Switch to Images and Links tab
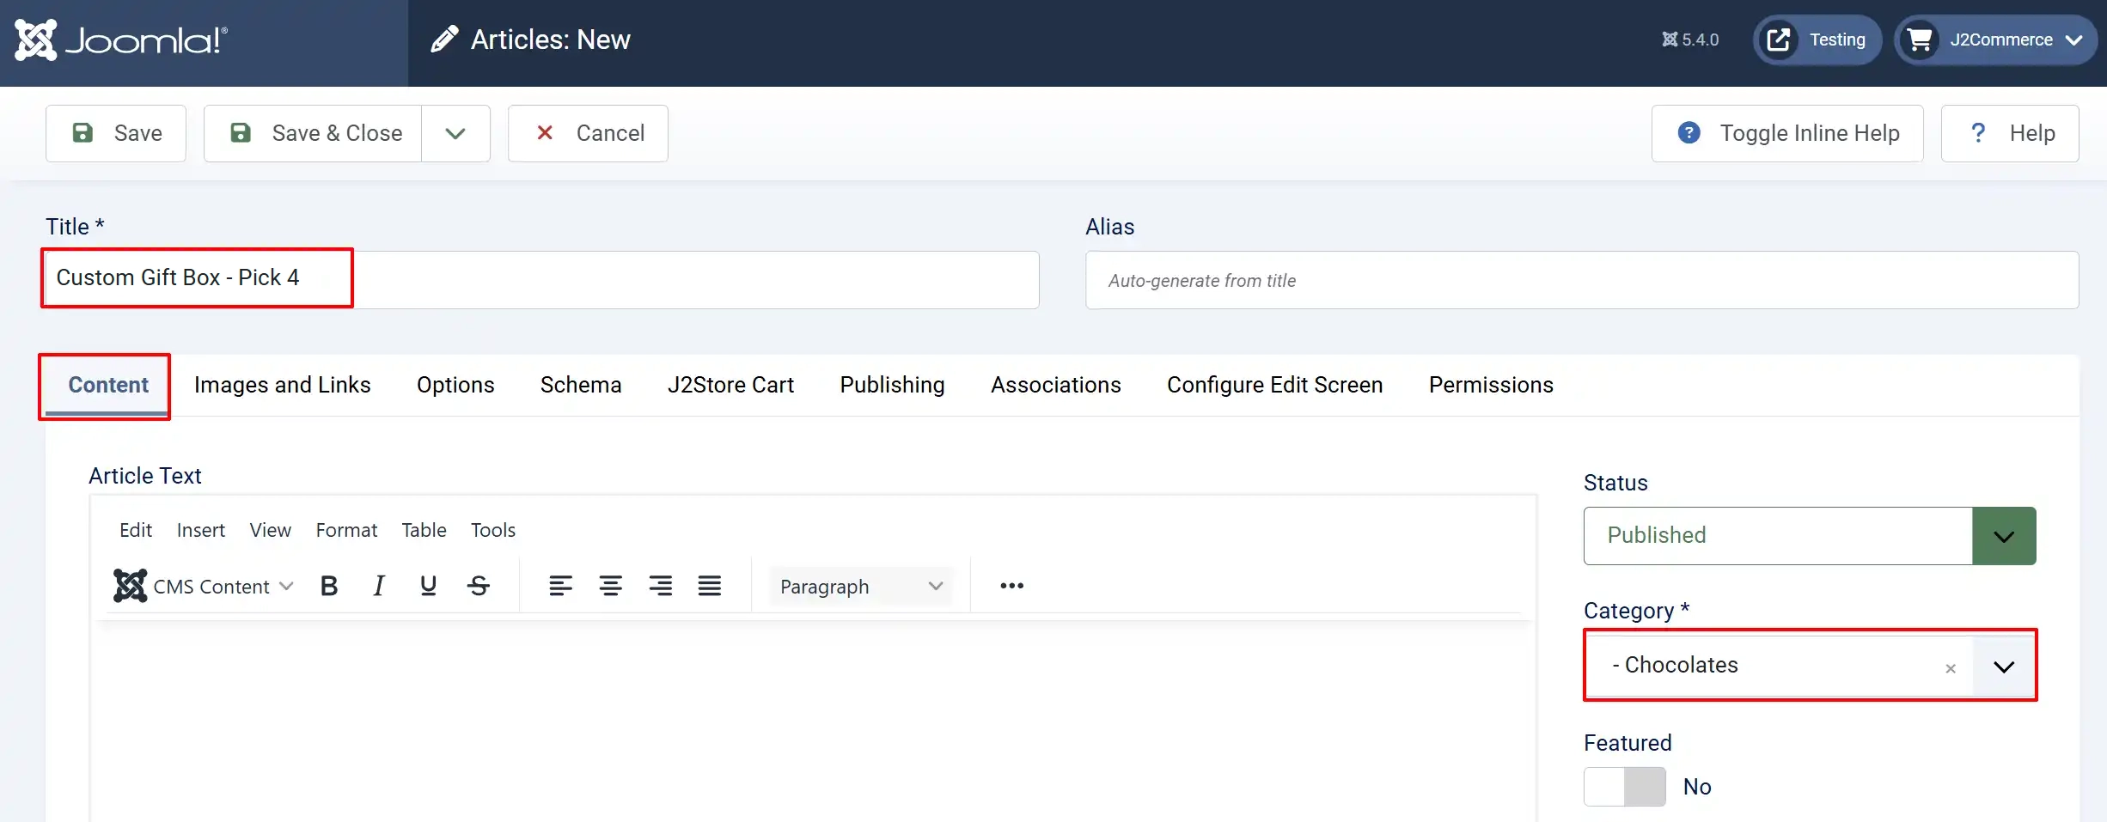Viewport: 2107px width, 822px height. tap(282, 385)
